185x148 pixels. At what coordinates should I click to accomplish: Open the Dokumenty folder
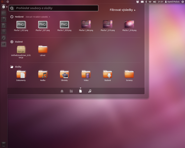[21, 75]
